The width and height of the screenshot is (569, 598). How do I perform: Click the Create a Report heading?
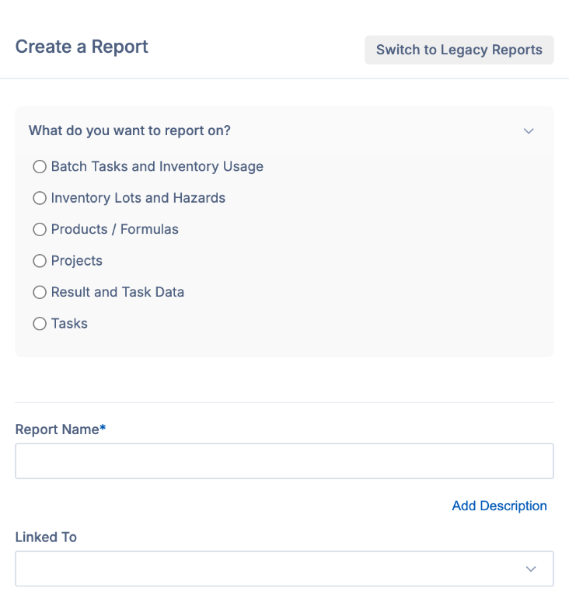[x=82, y=47]
